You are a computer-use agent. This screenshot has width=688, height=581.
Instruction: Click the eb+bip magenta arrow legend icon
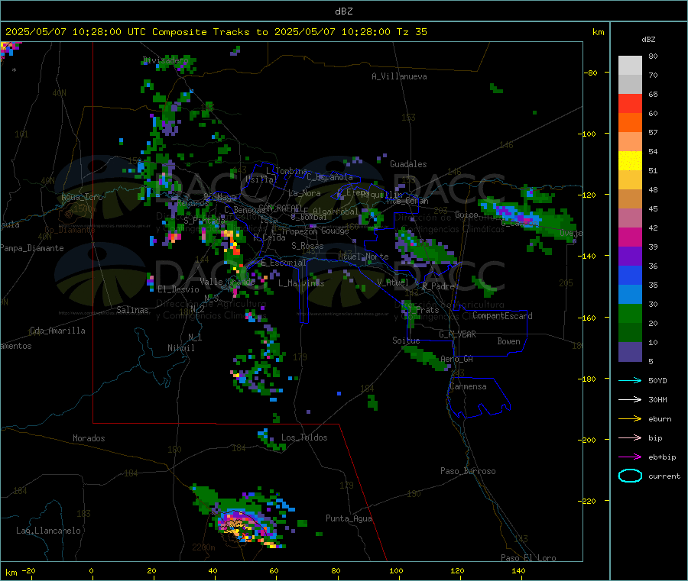pos(630,457)
